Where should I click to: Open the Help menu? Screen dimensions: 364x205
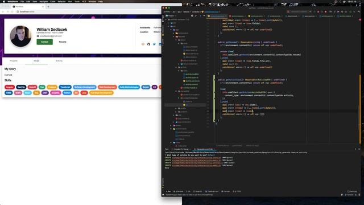click(101, 1)
